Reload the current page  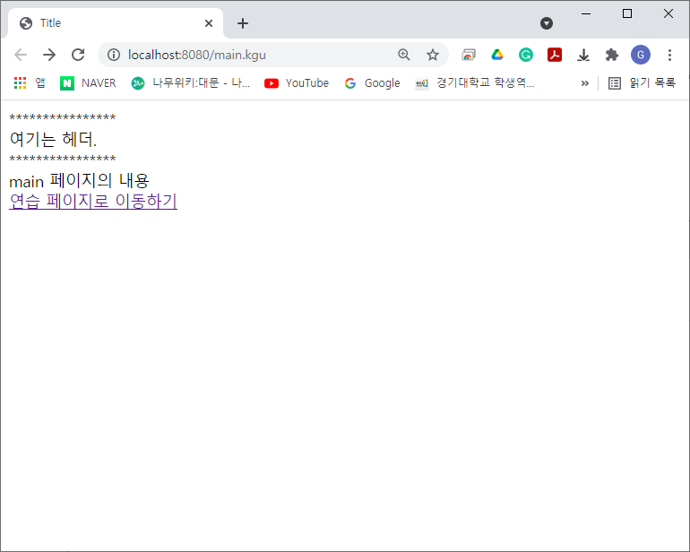click(78, 55)
